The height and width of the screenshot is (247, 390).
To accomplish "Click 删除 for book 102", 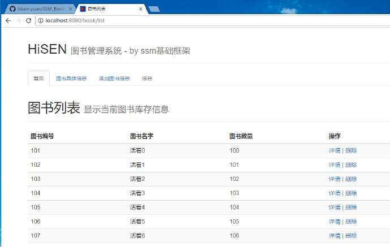I will 351,164.
